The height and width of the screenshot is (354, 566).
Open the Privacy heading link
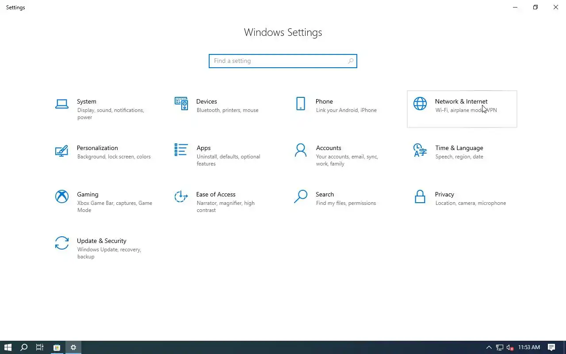pos(444,194)
